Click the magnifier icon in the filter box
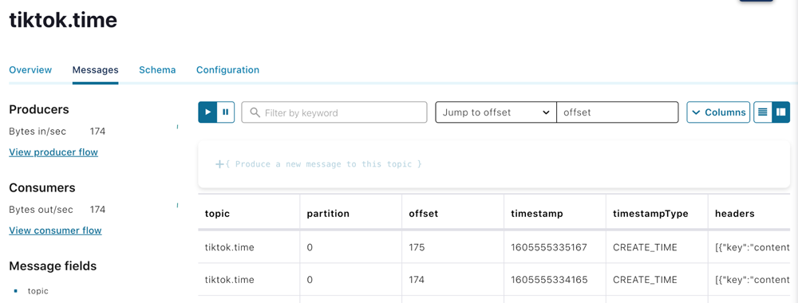 pos(255,112)
